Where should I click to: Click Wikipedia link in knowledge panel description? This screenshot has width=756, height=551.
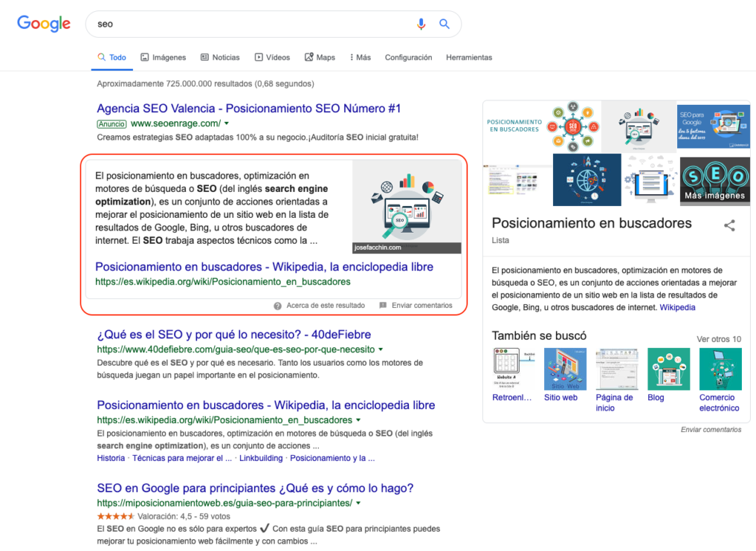[x=678, y=307]
